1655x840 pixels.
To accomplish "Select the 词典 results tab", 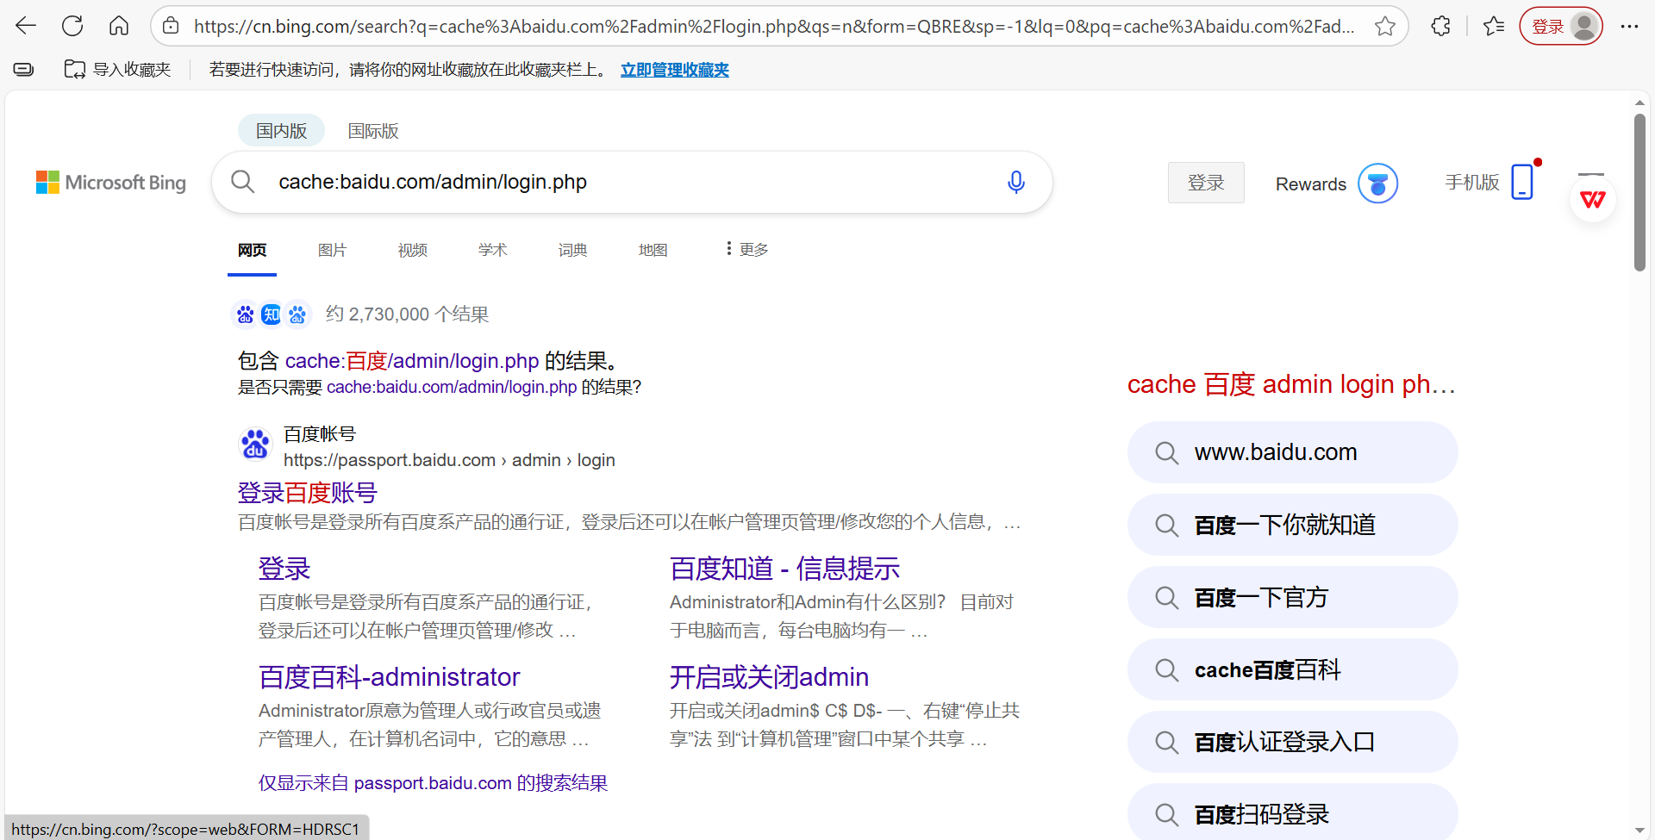I will (572, 250).
